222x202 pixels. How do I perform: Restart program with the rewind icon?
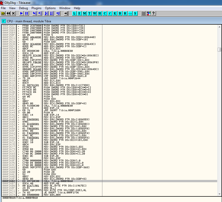[x=8, y=13]
